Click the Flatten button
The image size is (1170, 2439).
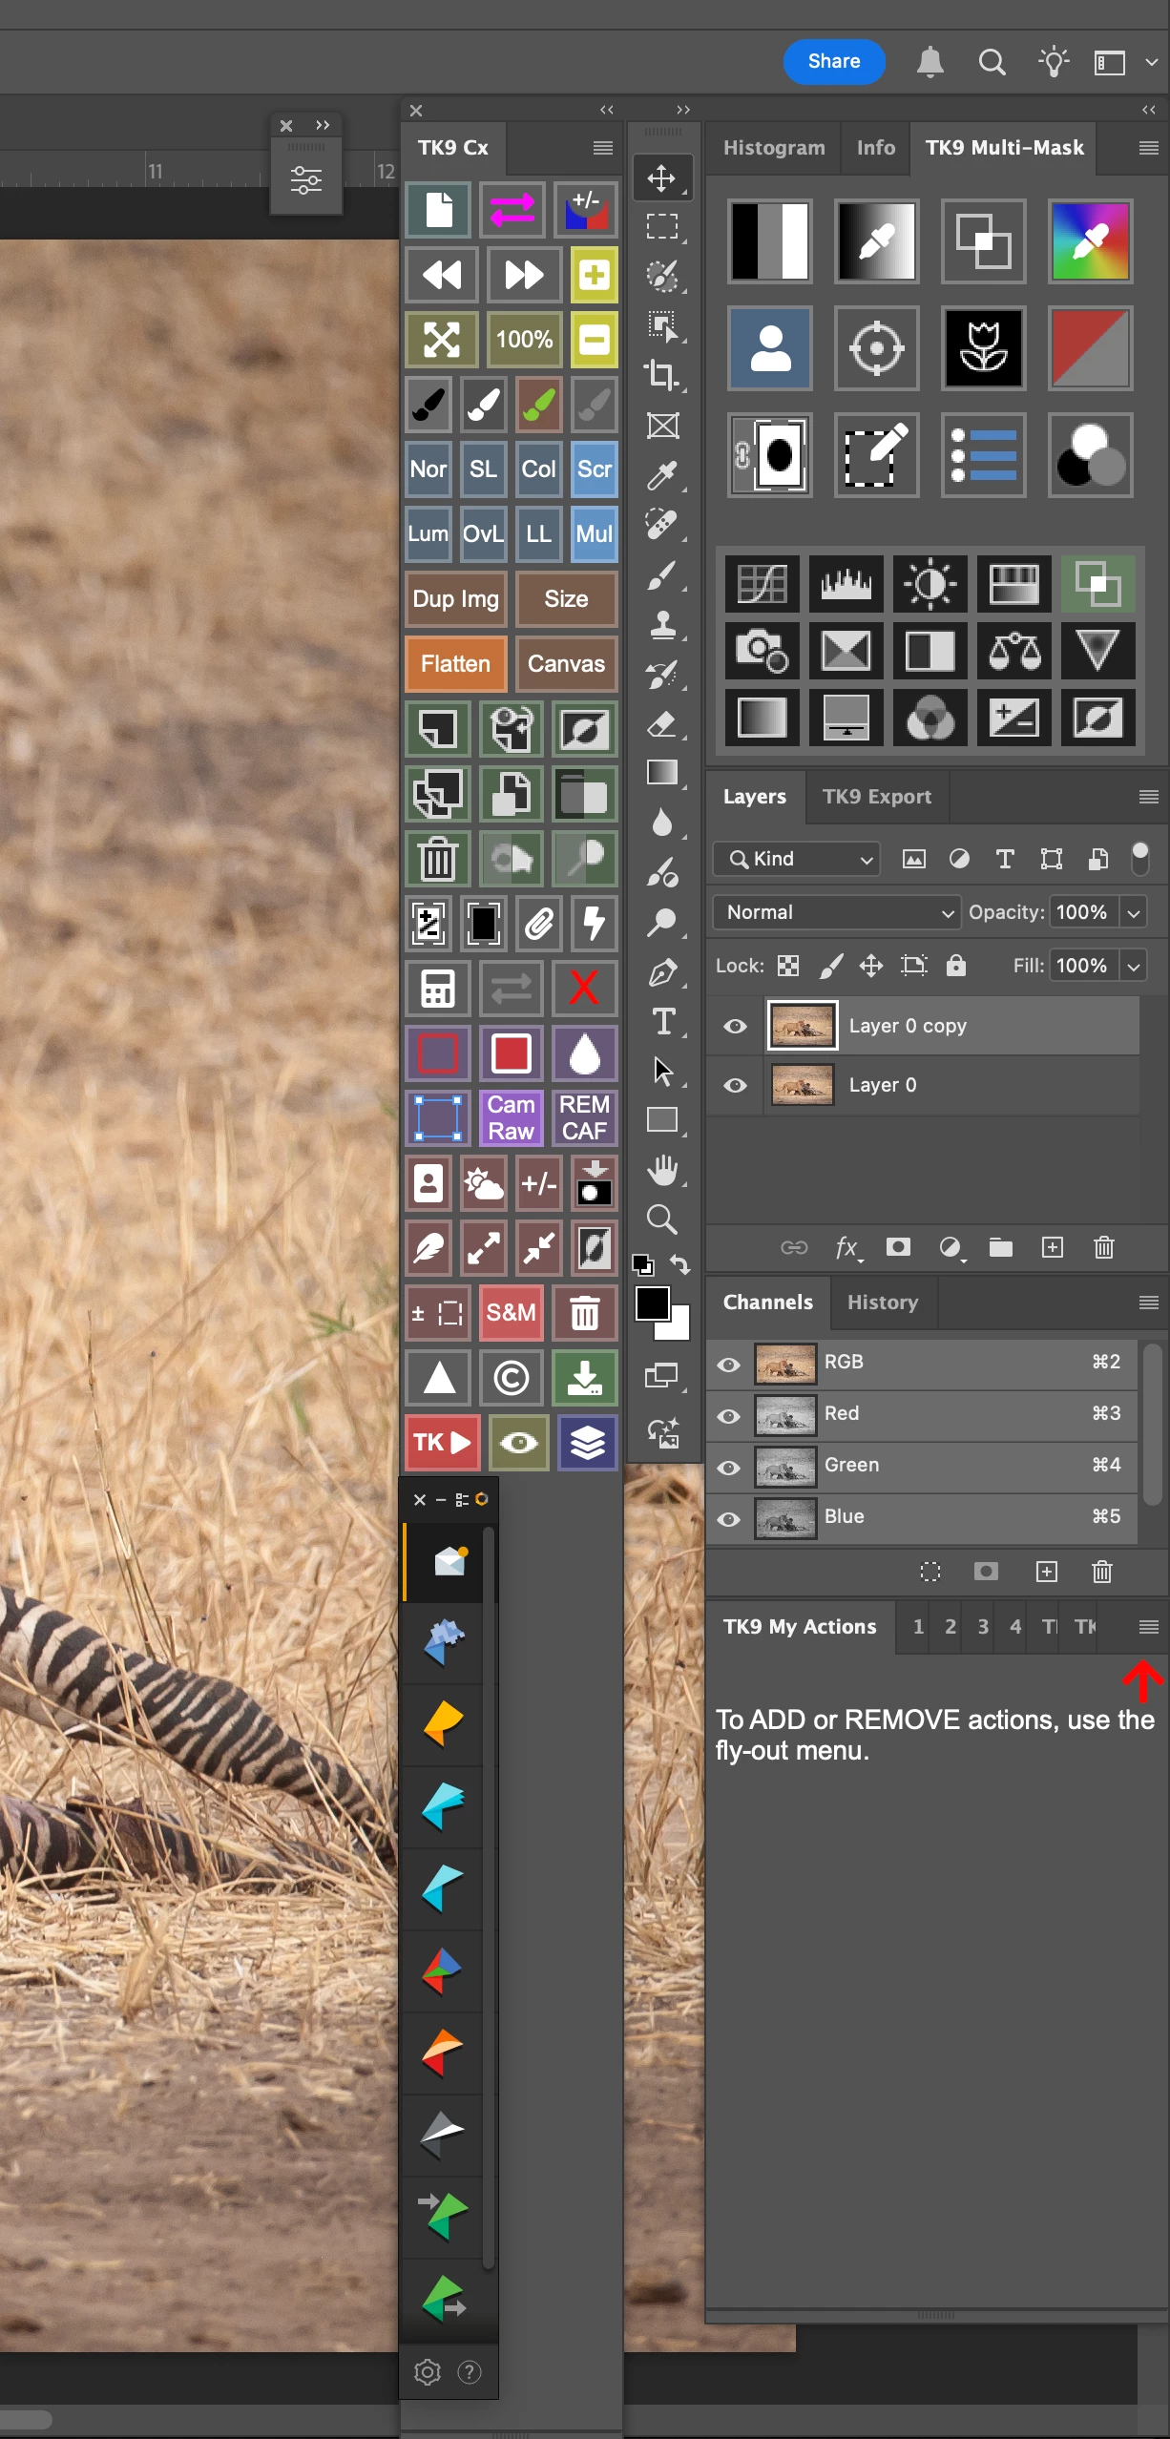pos(455,664)
